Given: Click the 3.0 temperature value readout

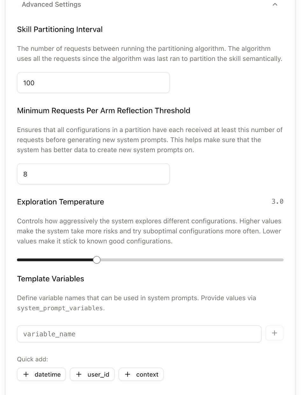Looking at the screenshot, I should coord(277,201).
